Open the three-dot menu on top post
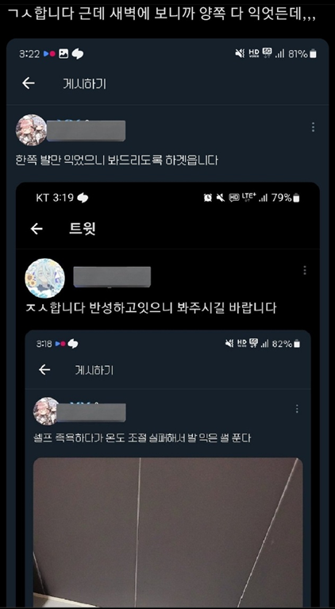 point(313,127)
